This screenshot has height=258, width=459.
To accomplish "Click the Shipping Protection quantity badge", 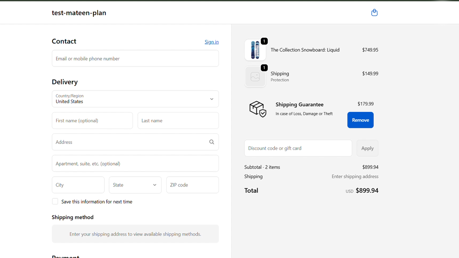I will pyautogui.click(x=264, y=68).
